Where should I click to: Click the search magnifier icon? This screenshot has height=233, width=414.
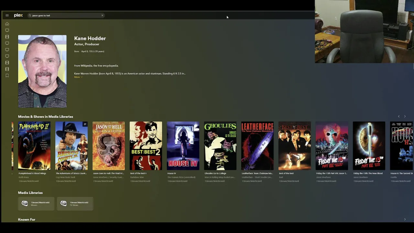(x=30, y=16)
